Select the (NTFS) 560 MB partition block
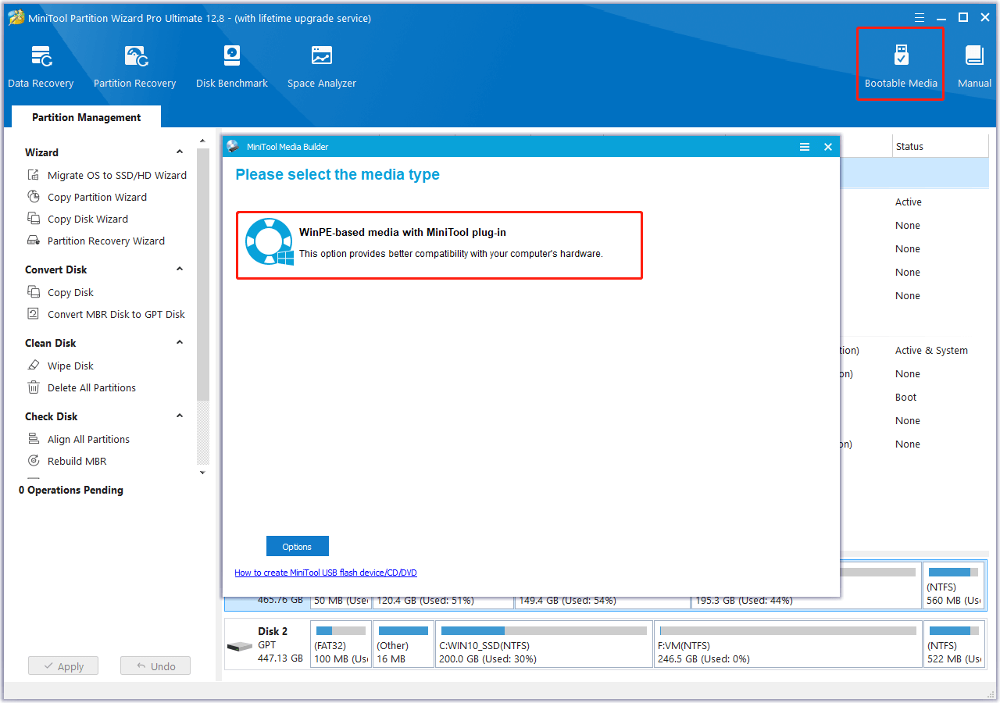The height and width of the screenshot is (703, 1000). (x=954, y=586)
